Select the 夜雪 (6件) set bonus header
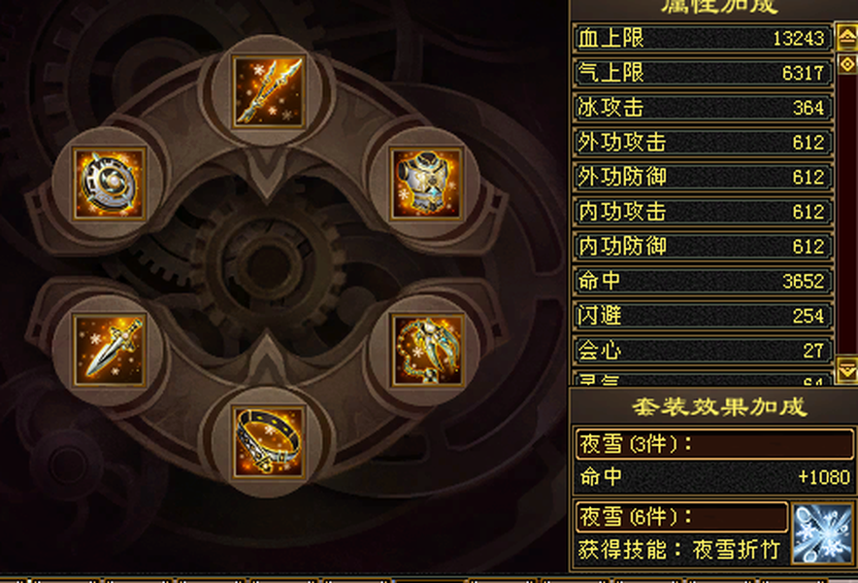The height and width of the screenshot is (583, 858). [681, 516]
